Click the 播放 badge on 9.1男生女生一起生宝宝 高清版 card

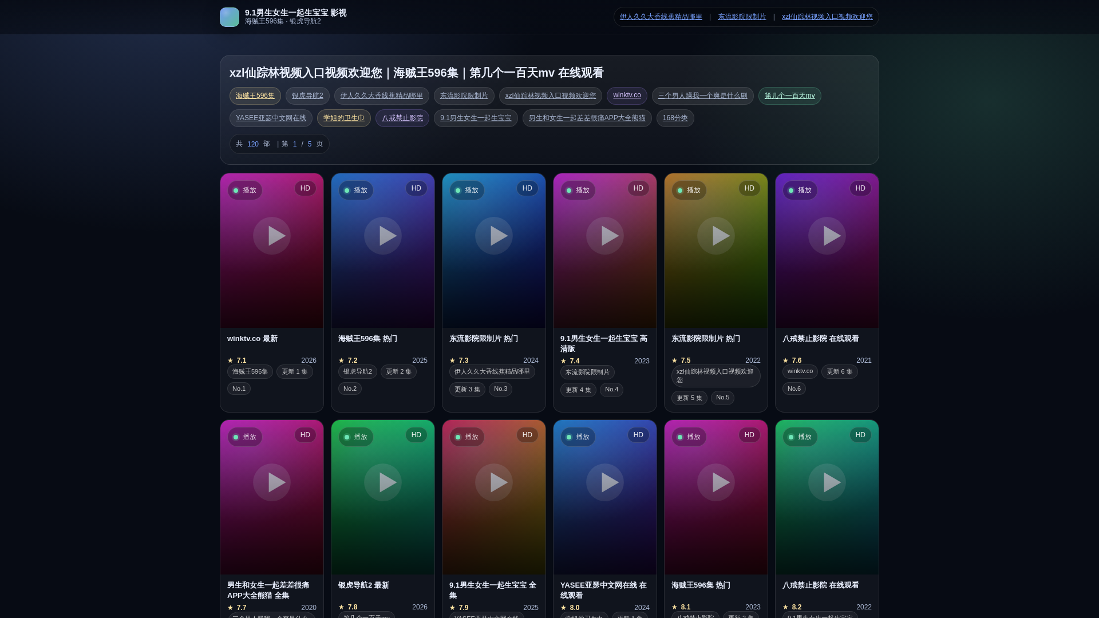click(578, 191)
